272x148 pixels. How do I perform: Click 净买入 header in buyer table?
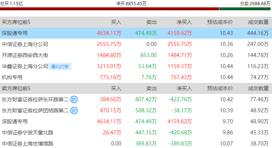[184, 22]
